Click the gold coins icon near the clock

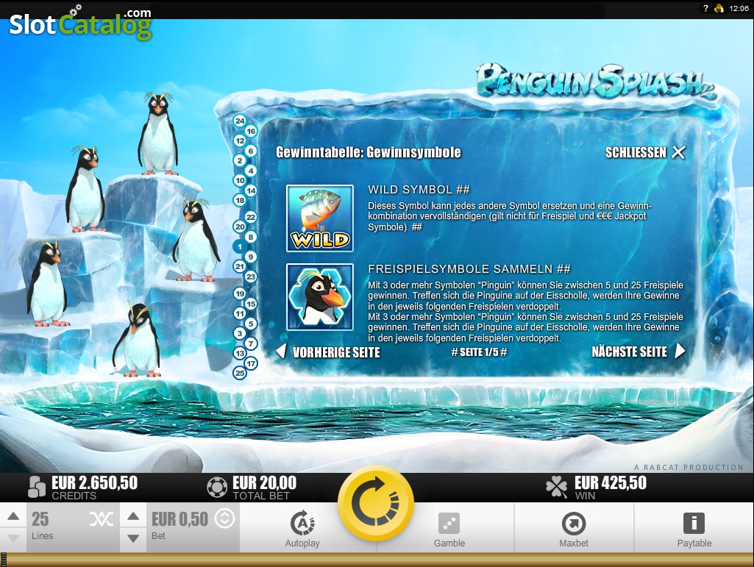tap(719, 8)
